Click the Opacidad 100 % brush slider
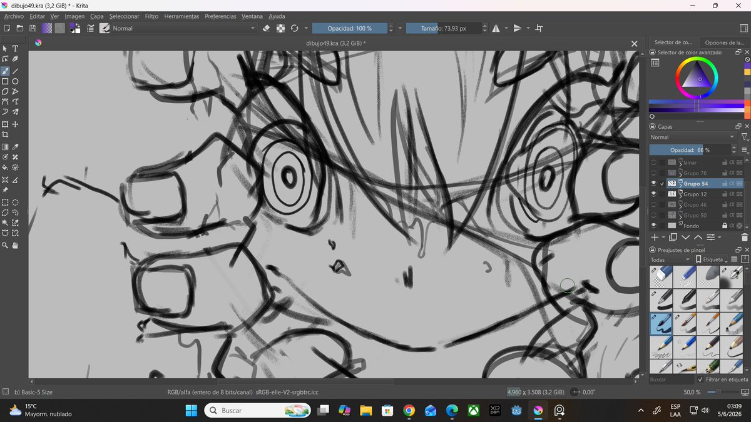Viewport: 751px width, 422px height. (x=349, y=28)
